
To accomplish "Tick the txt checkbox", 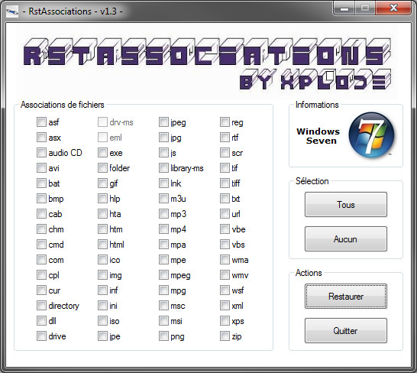I will (225, 199).
